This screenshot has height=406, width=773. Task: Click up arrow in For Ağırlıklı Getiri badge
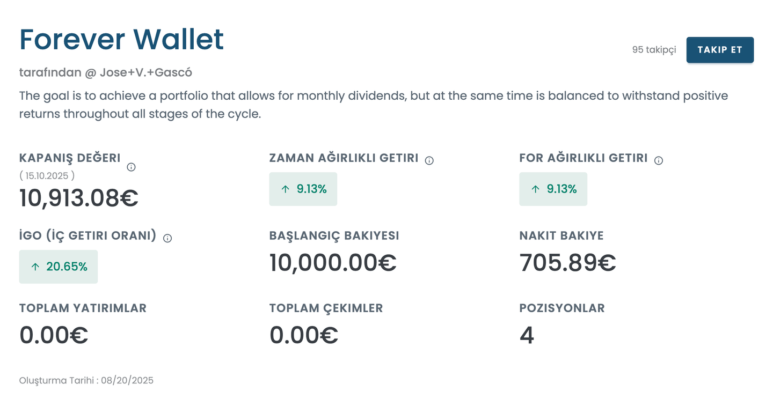coord(536,189)
